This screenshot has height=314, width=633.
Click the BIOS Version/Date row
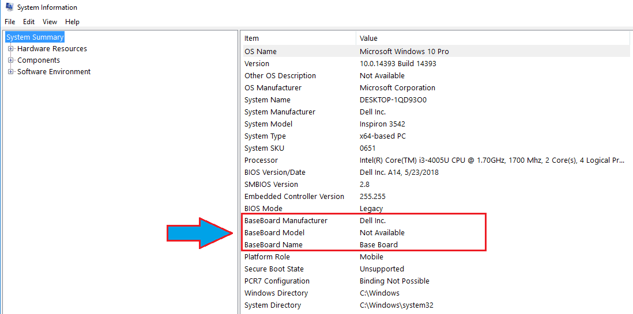pyautogui.click(x=275, y=173)
